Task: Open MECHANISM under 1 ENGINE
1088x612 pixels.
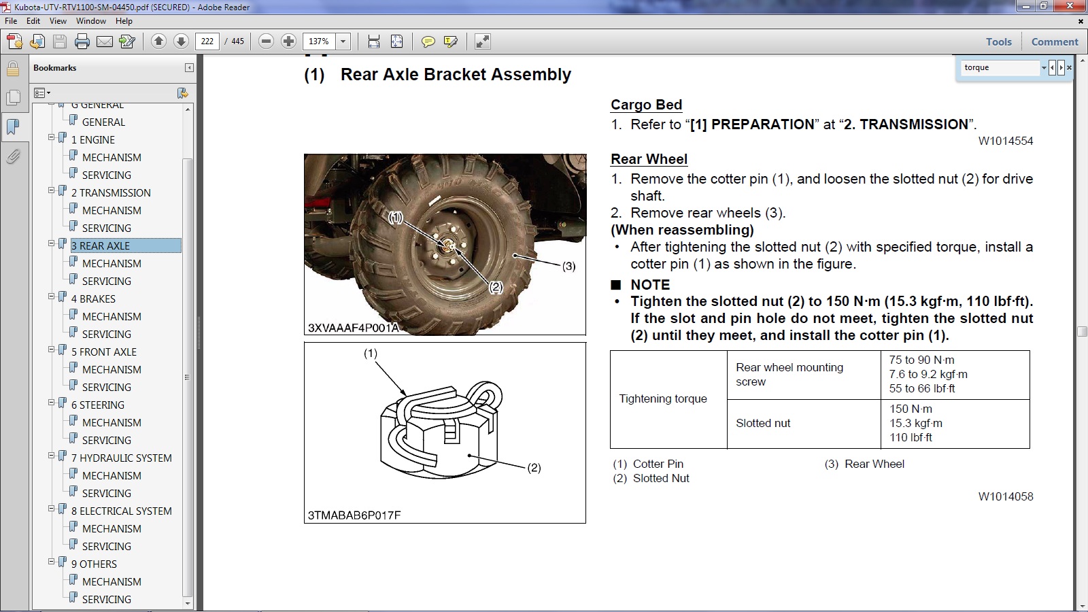Action: 112,158
